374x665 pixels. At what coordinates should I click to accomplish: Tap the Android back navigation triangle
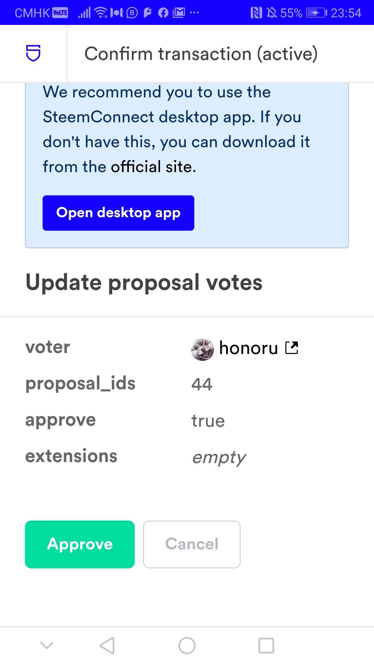107,646
